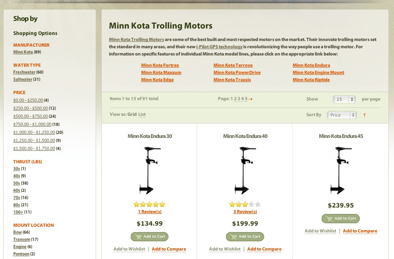This screenshot has height=259, width=394.
Task: Filter price $0.00 - $250.00
Action: [28, 100]
